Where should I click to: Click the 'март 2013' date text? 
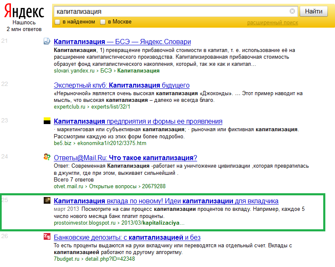(66, 209)
